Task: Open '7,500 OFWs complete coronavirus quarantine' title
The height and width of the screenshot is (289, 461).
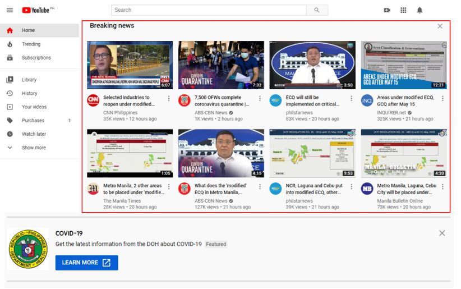Action: point(222,100)
